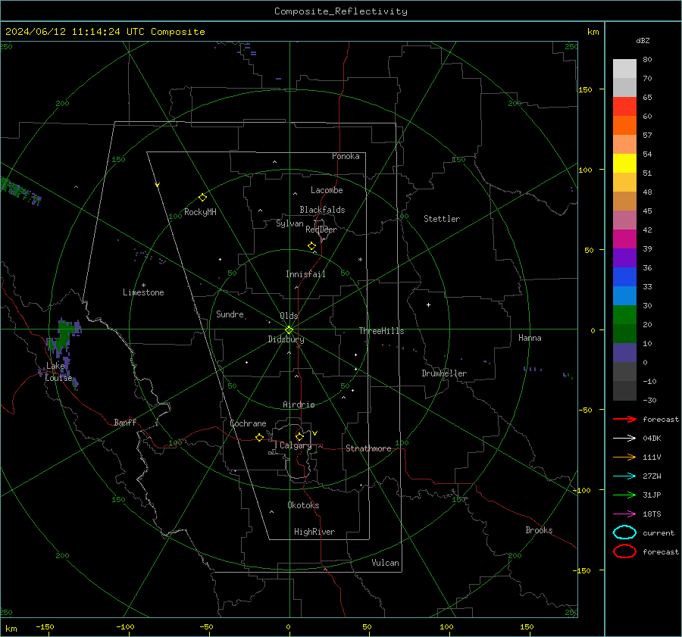The height and width of the screenshot is (637, 682).
Task: Click the red forecast ellipse icon
Action: tap(624, 551)
